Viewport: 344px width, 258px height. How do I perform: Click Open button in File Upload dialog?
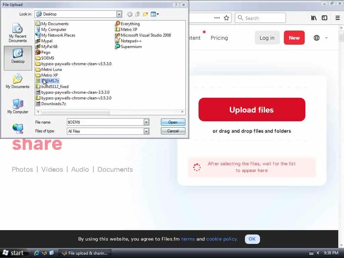[173, 122]
